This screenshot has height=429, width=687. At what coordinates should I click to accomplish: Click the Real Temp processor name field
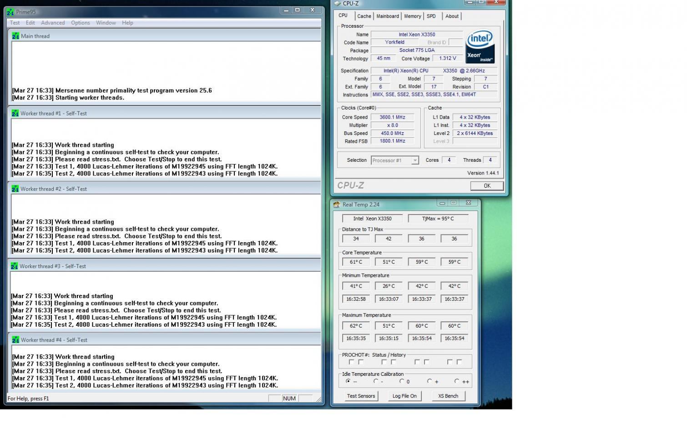372,219
